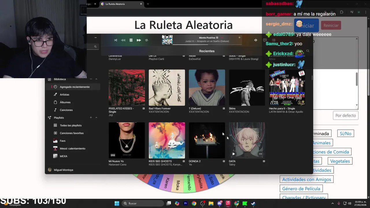Click Reiniciar button on the roulette page

331,25
